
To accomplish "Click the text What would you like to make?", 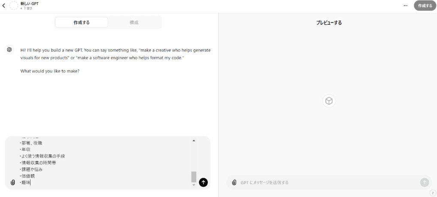I will pyautogui.click(x=50, y=71).
